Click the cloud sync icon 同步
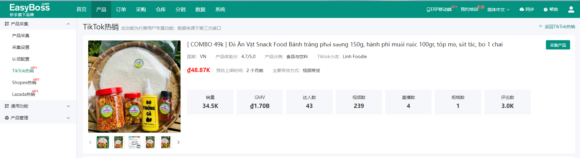Image resolution: width=580 pixels, height=158 pixels. (526, 9)
